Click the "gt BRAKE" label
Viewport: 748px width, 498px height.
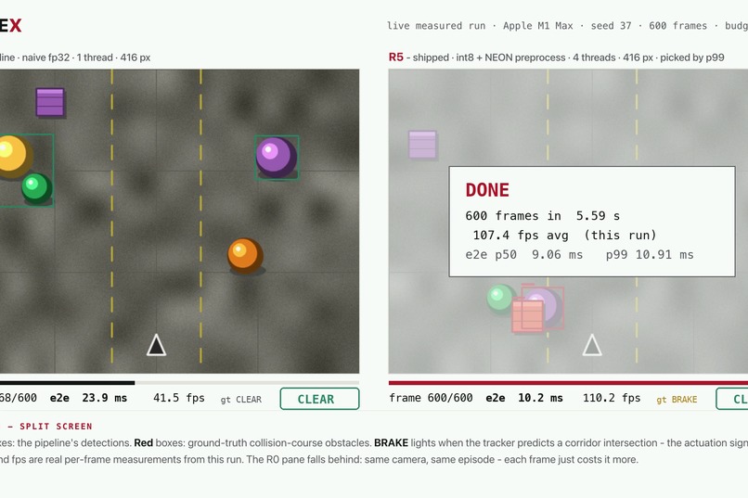pos(677,400)
